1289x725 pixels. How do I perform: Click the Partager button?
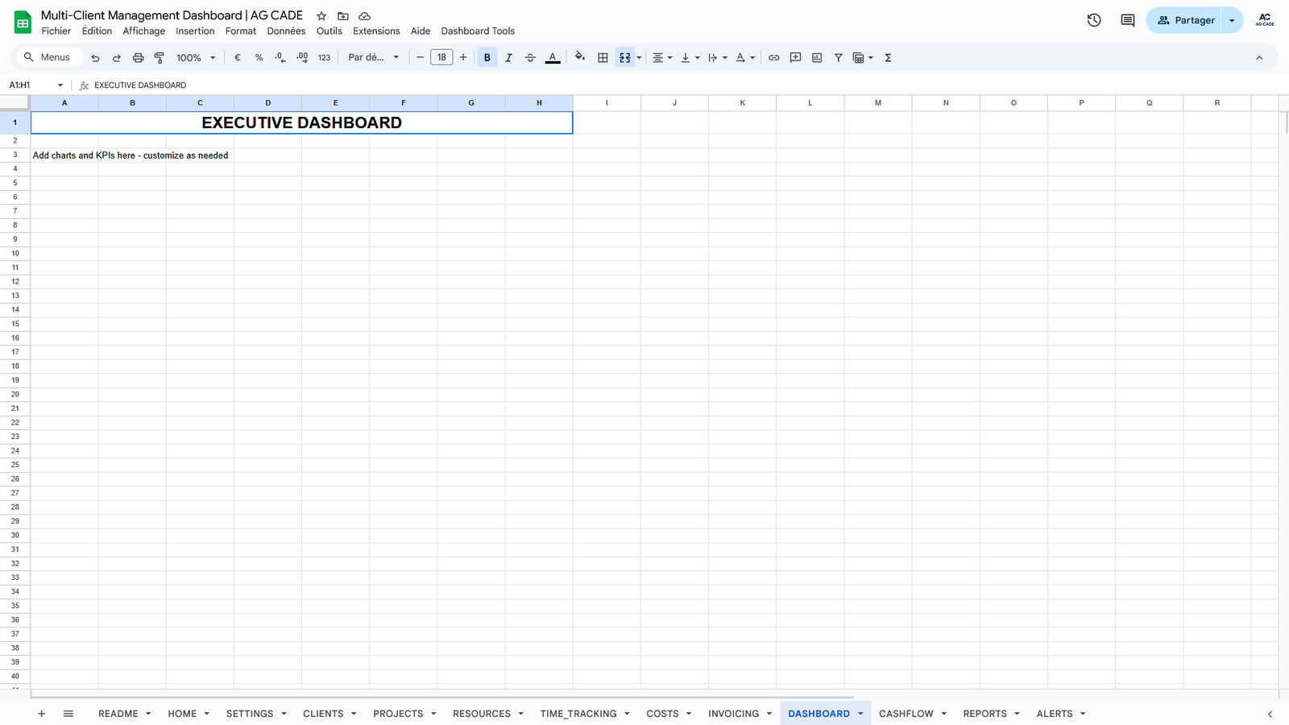pyautogui.click(x=1185, y=20)
